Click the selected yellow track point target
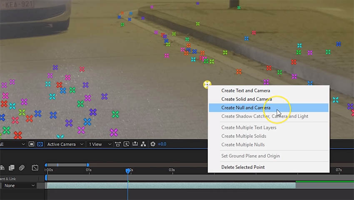 coord(207,85)
